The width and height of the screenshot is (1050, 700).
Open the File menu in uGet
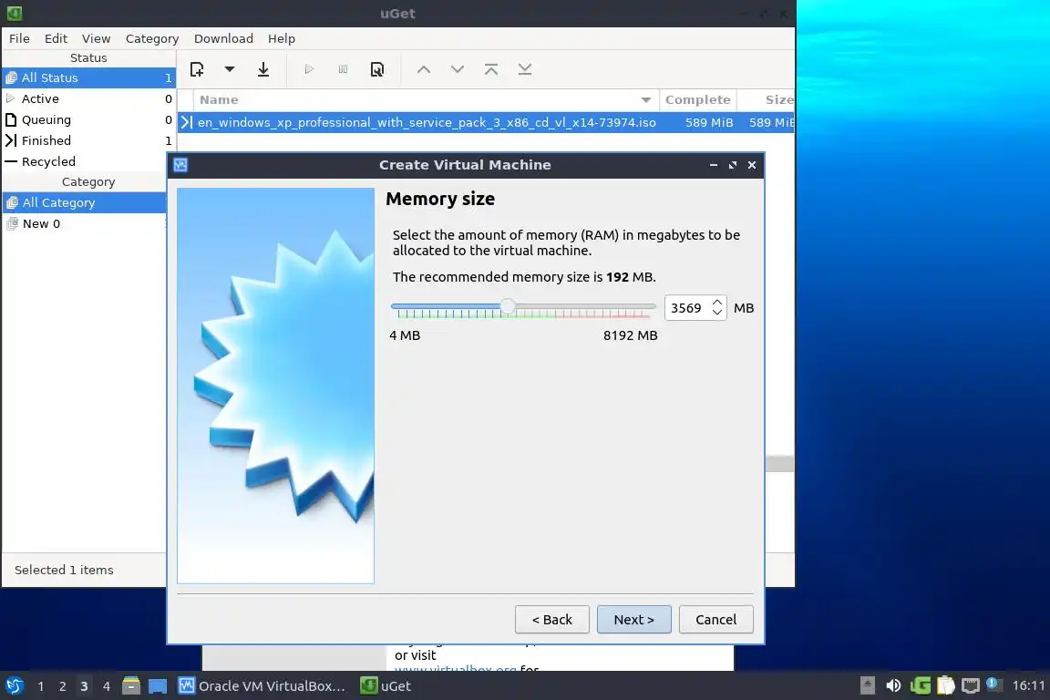[19, 38]
